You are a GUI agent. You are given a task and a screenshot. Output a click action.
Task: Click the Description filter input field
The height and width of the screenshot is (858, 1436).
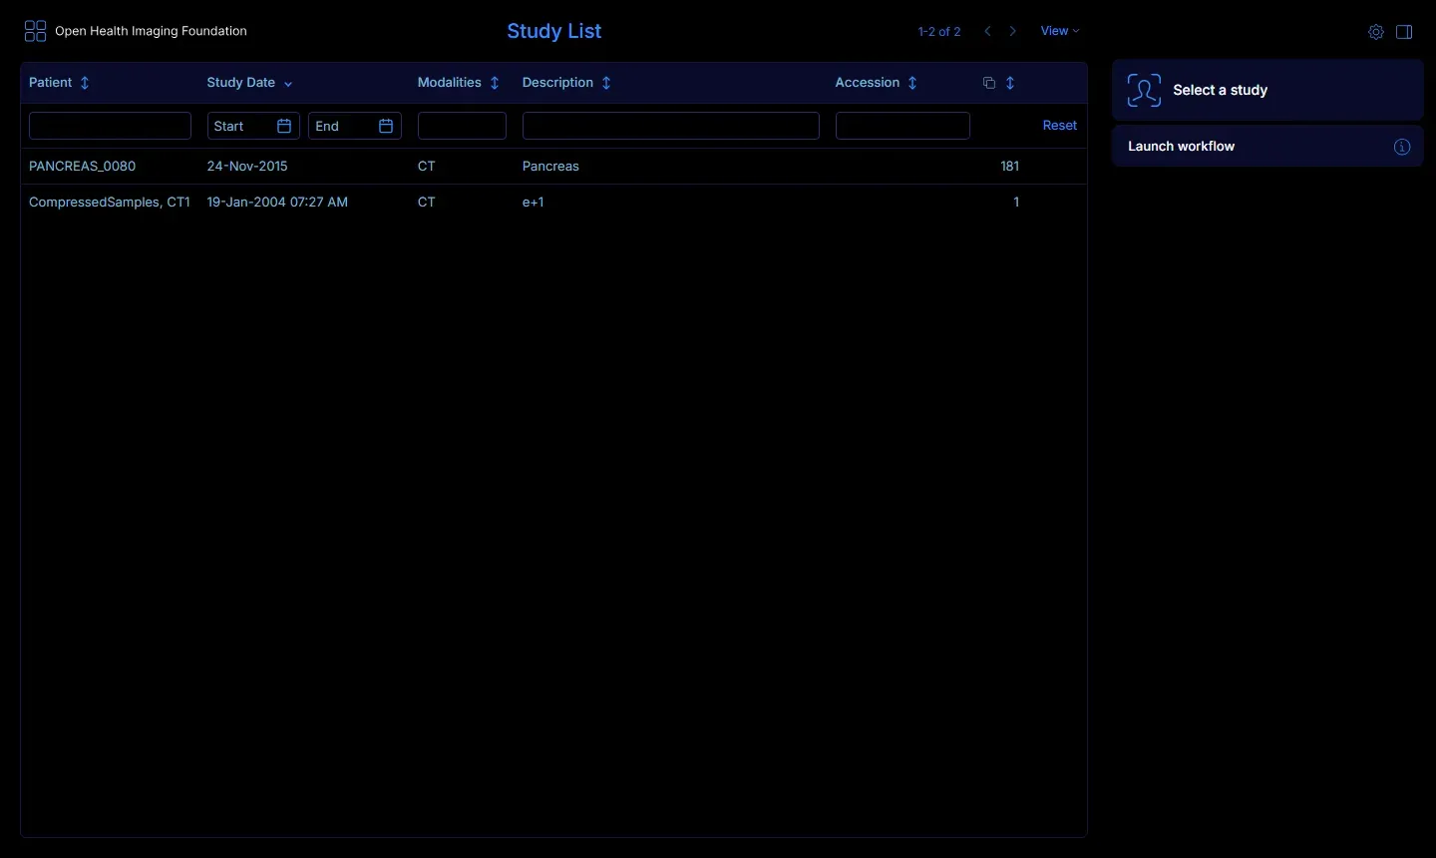[x=671, y=126]
